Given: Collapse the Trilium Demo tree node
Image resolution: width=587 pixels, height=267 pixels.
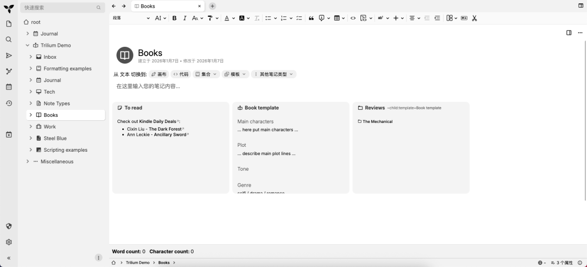Looking at the screenshot, I should (28, 45).
